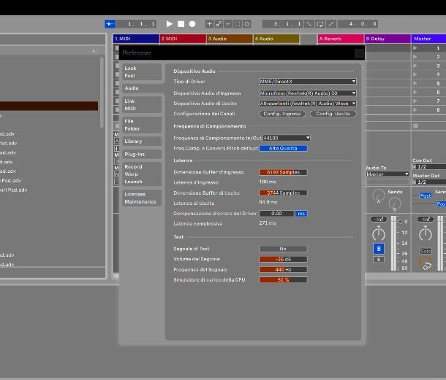Open the Audio To Master dropdown
The height and width of the screenshot is (380, 446).
click(x=388, y=174)
